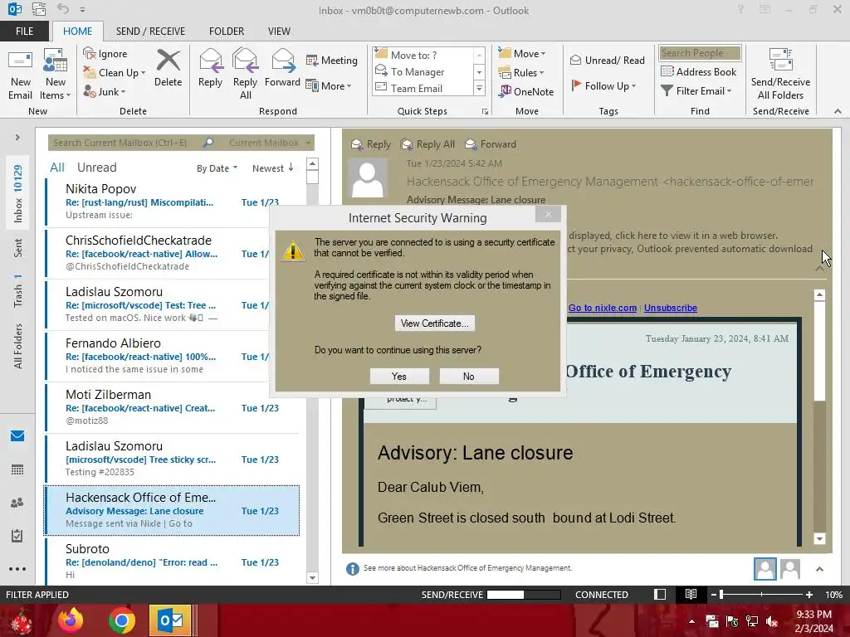Switch to Tasks view icon
850x637 pixels.
[x=17, y=536]
